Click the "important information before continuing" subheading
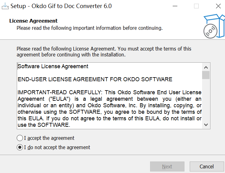The width and height of the screenshot is (225, 173). point(89,28)
